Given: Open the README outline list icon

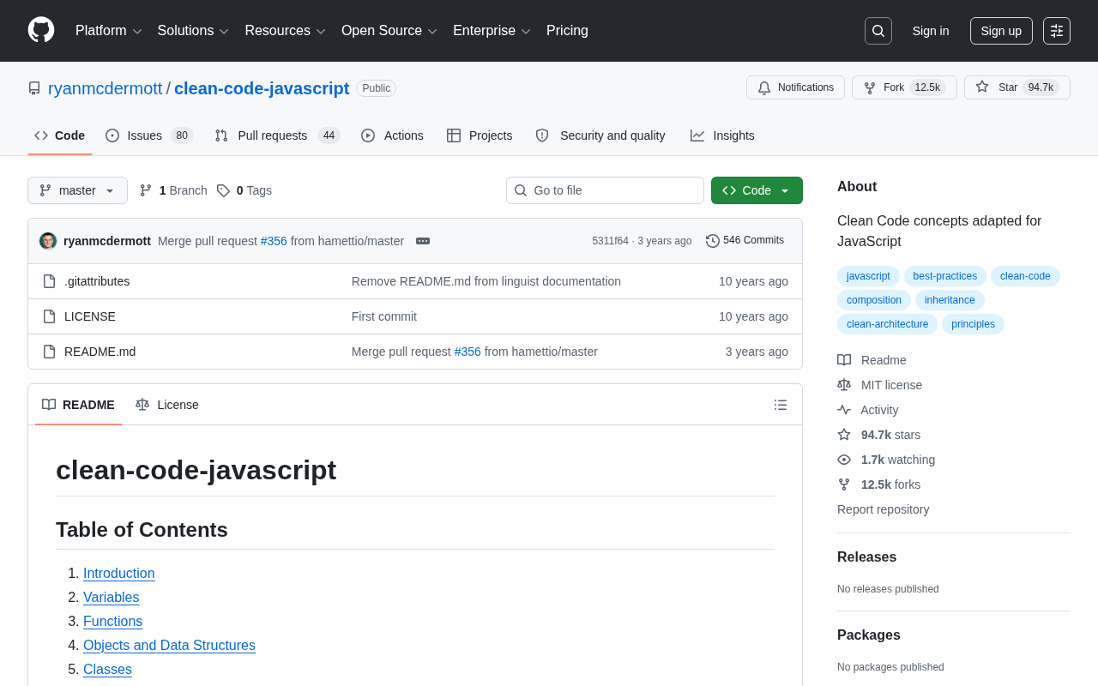Looking at the screenshot, I should coord(781,405).
